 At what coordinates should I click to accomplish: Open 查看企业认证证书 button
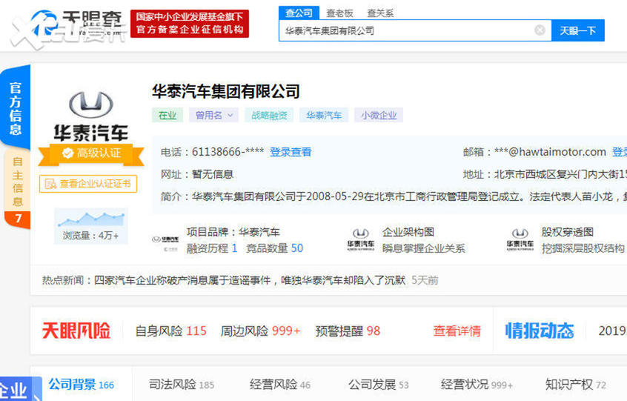(x=88, y=184)
